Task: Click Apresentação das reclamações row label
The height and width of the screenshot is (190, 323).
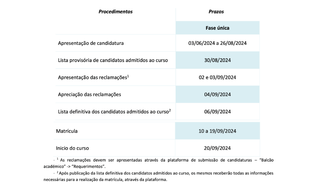Action: [92, 78]
